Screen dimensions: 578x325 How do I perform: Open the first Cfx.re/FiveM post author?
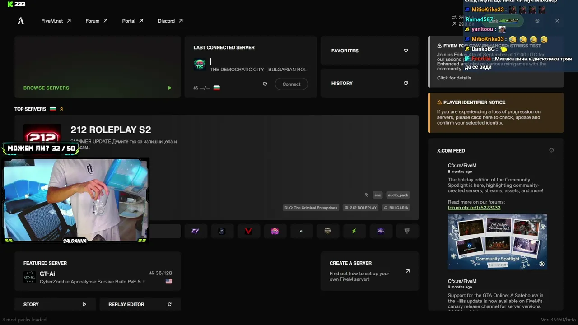click(462, 165)
